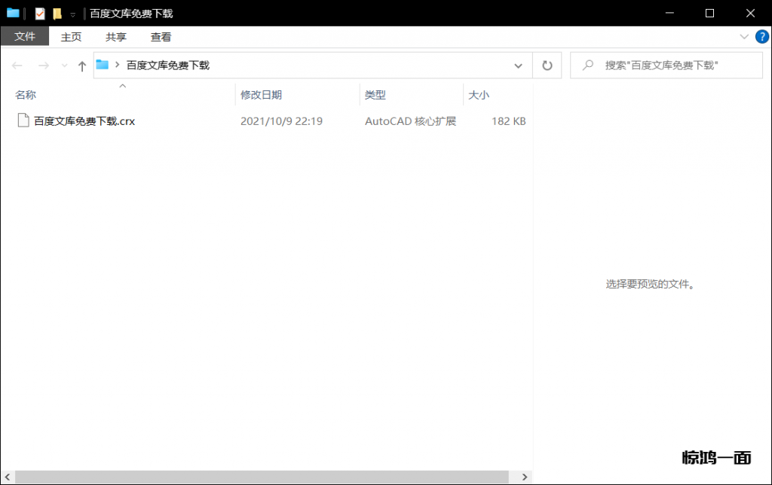The width and height of the screenshot is (772, 485).
Task: Open Help with the blue question mark
Action: 761,36
